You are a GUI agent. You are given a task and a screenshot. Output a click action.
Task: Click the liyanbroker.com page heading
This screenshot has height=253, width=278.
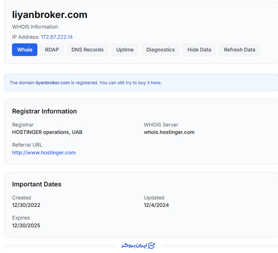(50, 15)
